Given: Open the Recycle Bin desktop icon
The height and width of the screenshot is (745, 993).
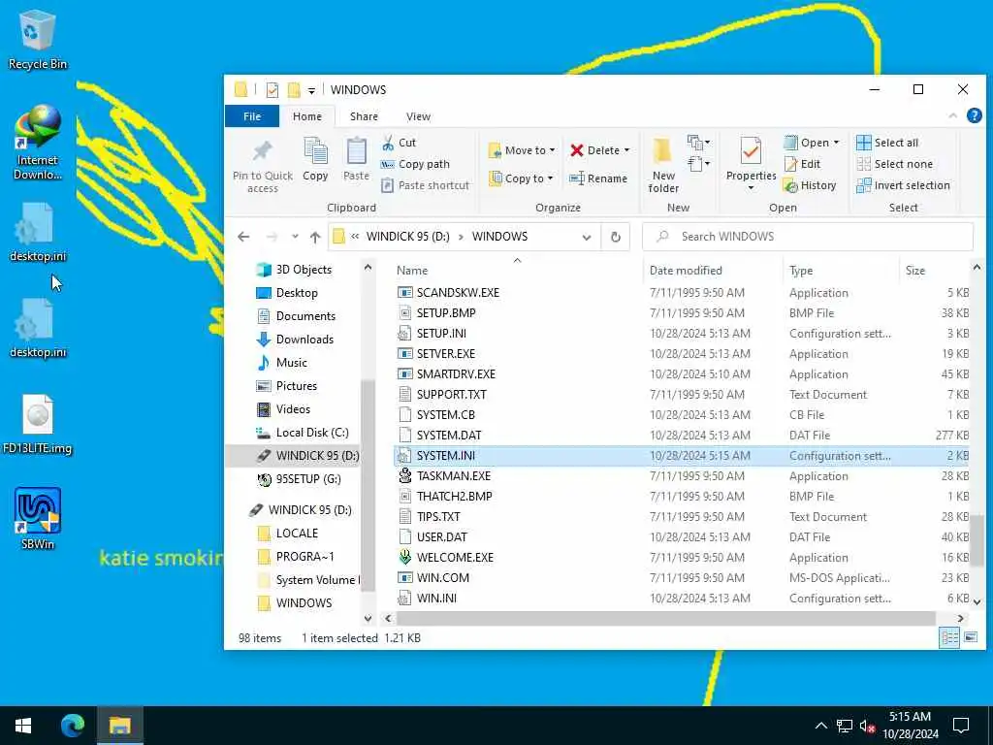Looking at the screenshot, I should point(37,39).
